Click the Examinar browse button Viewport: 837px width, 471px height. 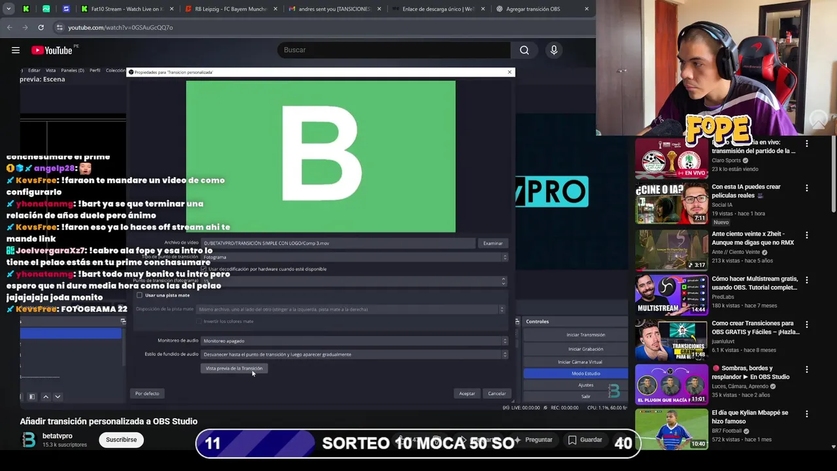[x=493, y=243]
